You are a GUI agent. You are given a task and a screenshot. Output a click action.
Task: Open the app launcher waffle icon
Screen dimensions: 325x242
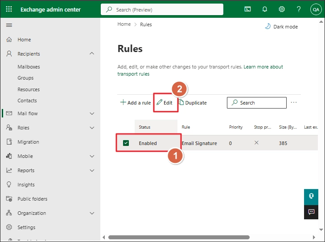point(9,9)
